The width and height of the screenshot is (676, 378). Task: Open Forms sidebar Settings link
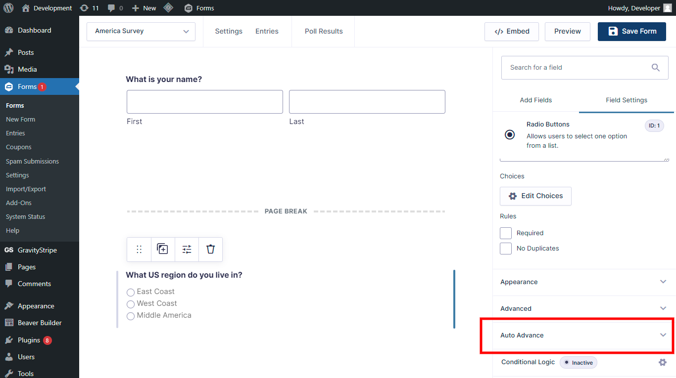17,175
